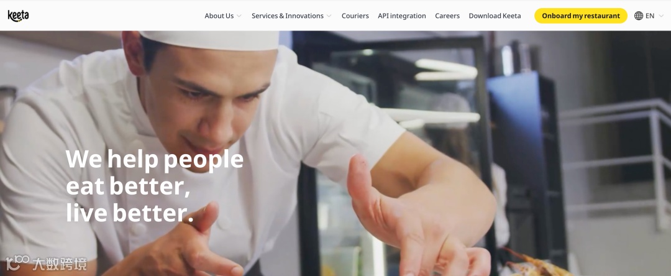The height and width of the screenshot is (276, 671).
Task: Open the Services & Innovations menu
Action: coord(287,16)
